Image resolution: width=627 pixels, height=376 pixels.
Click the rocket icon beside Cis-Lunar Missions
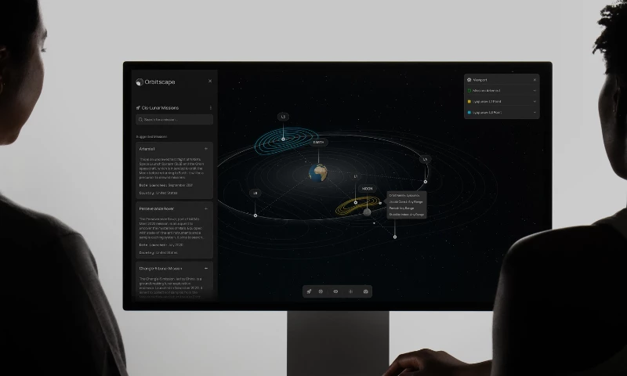point(138,107)
